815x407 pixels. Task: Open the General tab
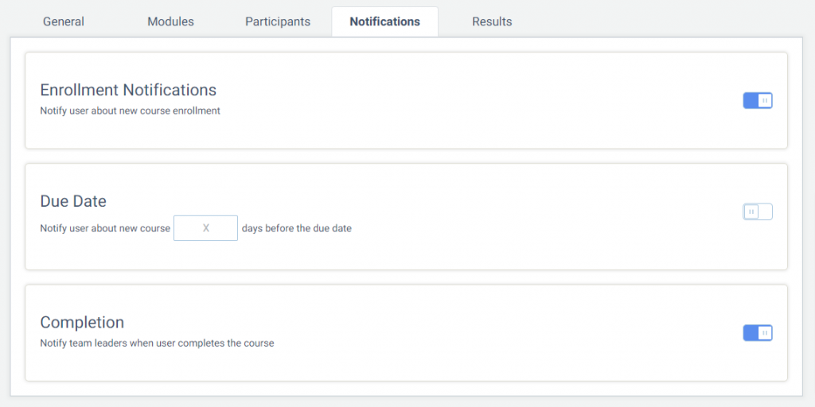tap(64, 21)
